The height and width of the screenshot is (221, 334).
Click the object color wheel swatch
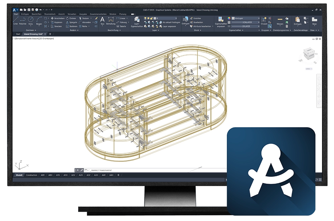pyautogui.click(x=229, y=18)
